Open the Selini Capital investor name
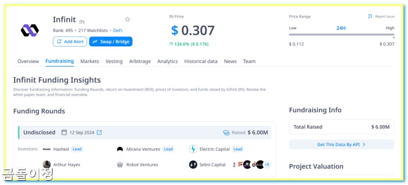 point(212,165)
